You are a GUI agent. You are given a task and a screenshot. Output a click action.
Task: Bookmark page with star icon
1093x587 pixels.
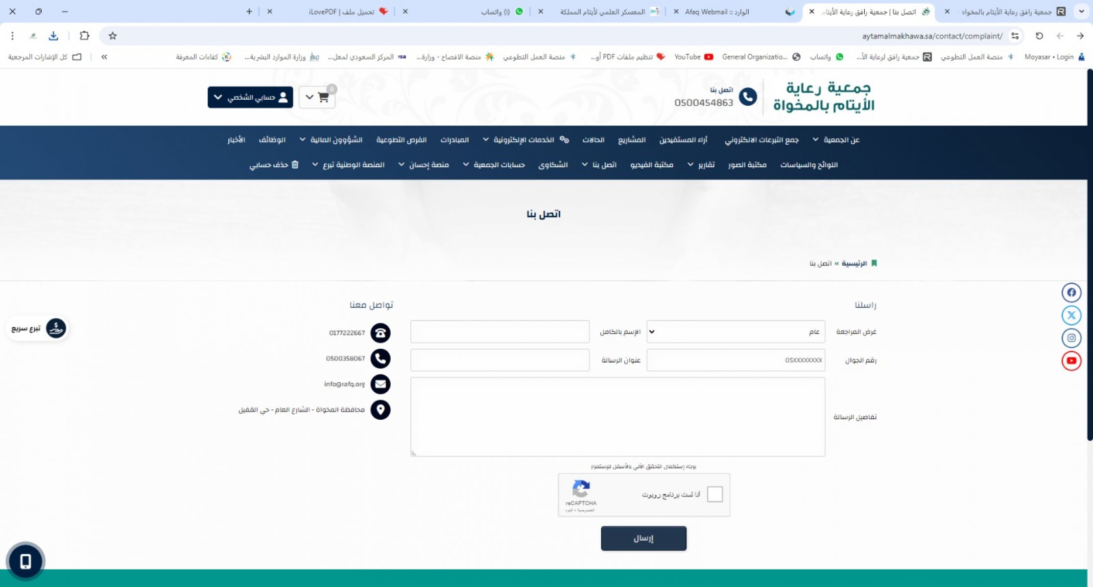click(113, 36)
